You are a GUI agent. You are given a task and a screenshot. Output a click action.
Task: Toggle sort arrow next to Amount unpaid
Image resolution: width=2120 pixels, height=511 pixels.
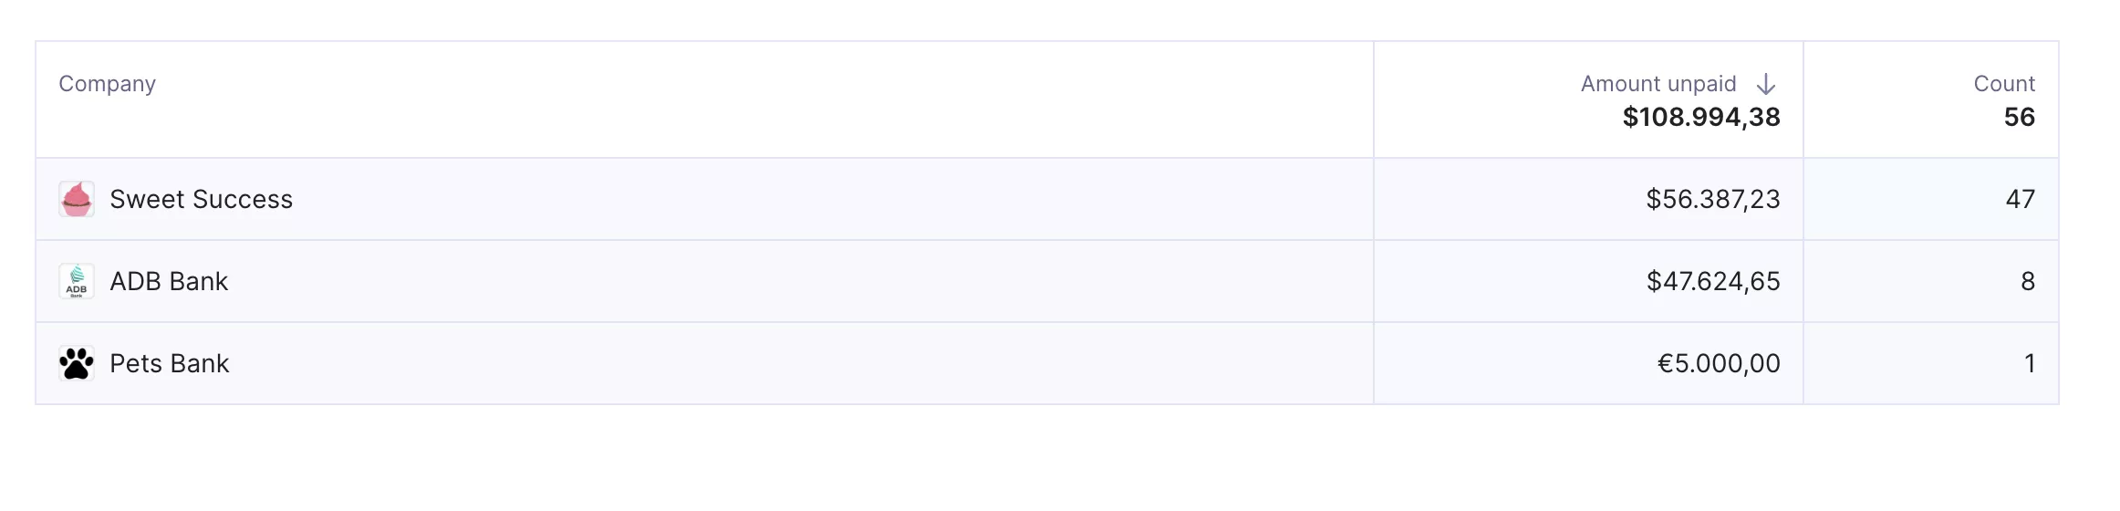click(x=1766, y=84)
